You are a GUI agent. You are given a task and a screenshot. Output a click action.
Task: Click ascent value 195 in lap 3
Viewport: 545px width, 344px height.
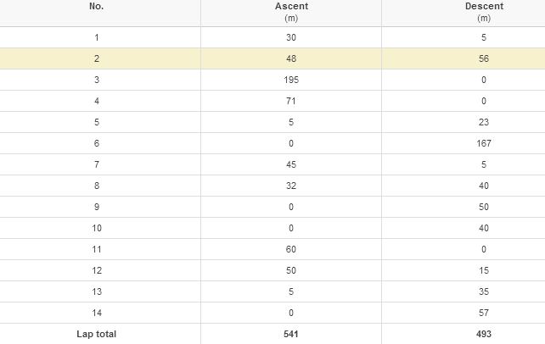[x=291, y=80]
